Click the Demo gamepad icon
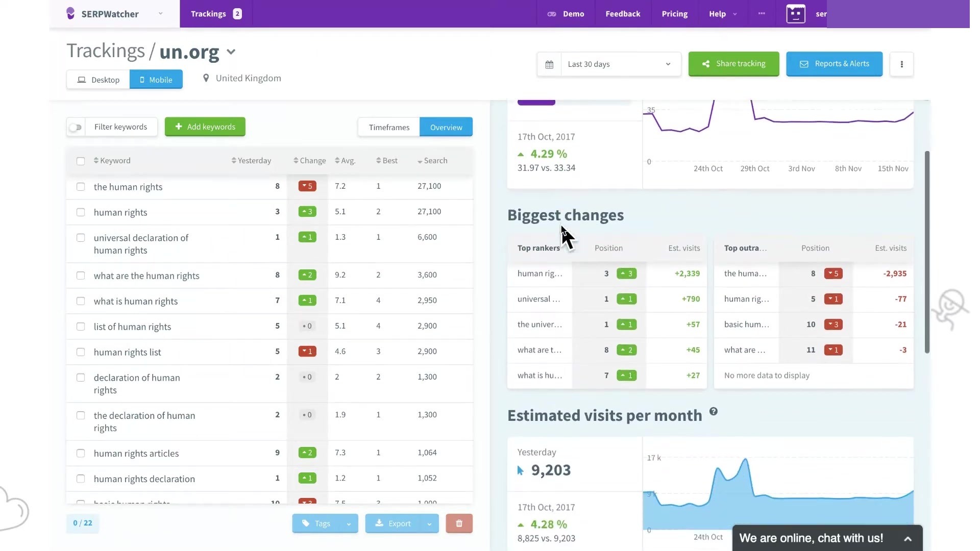 552,14
